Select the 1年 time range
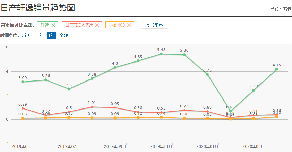 (x=52, y=35)
